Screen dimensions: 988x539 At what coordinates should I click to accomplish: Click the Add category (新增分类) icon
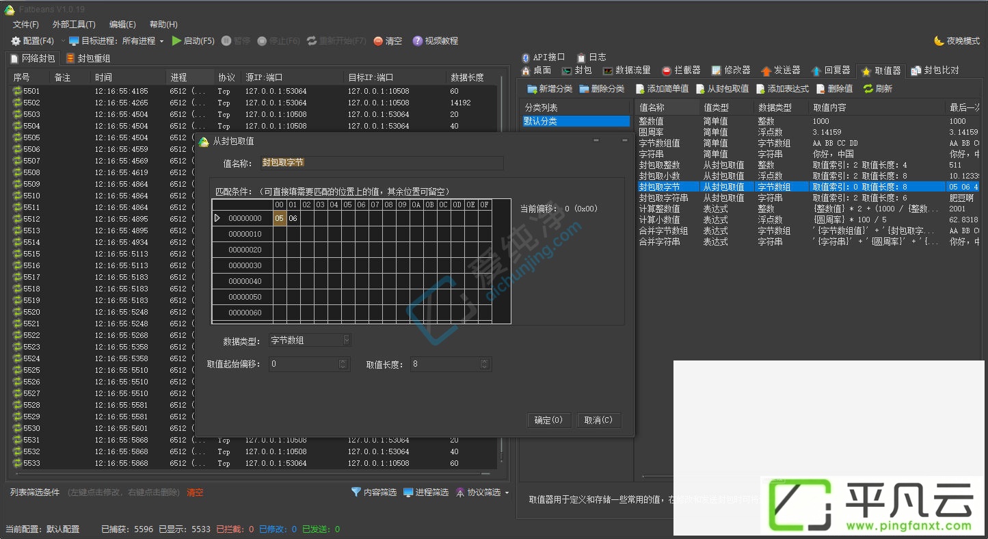(532, 89)
